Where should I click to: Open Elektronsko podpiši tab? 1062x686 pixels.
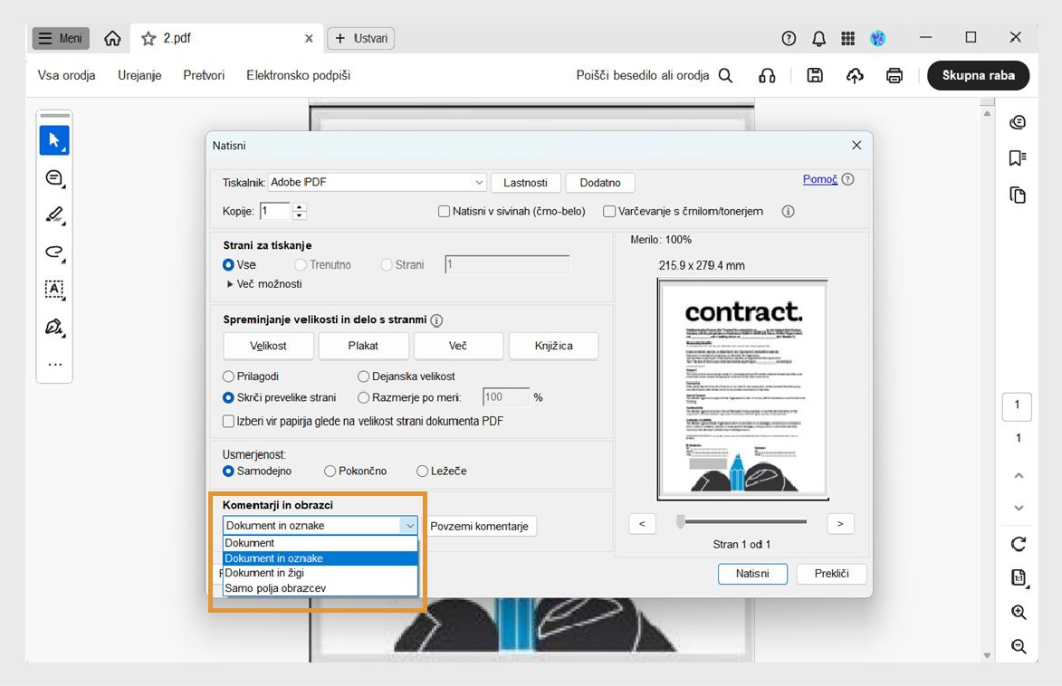pyautogui.click(x=298, y=75)
